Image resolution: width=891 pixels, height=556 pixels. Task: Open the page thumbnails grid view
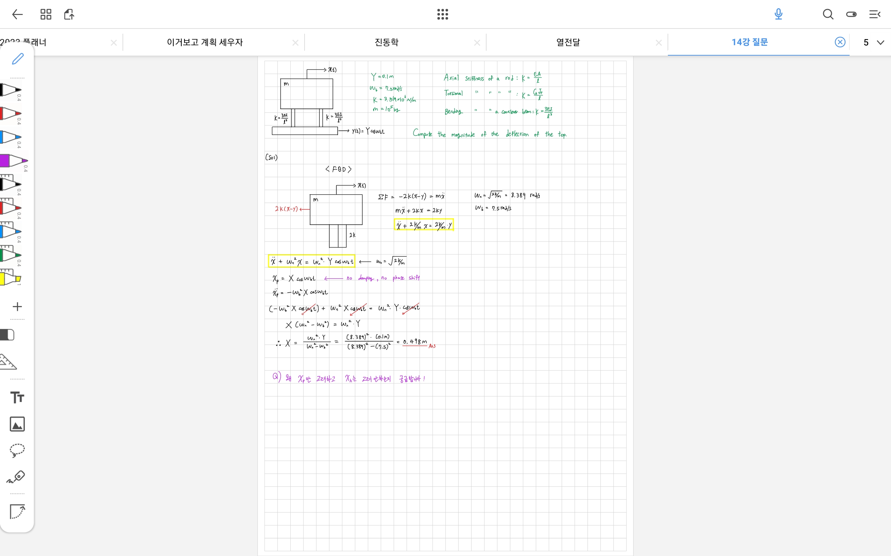coord(46,14)
